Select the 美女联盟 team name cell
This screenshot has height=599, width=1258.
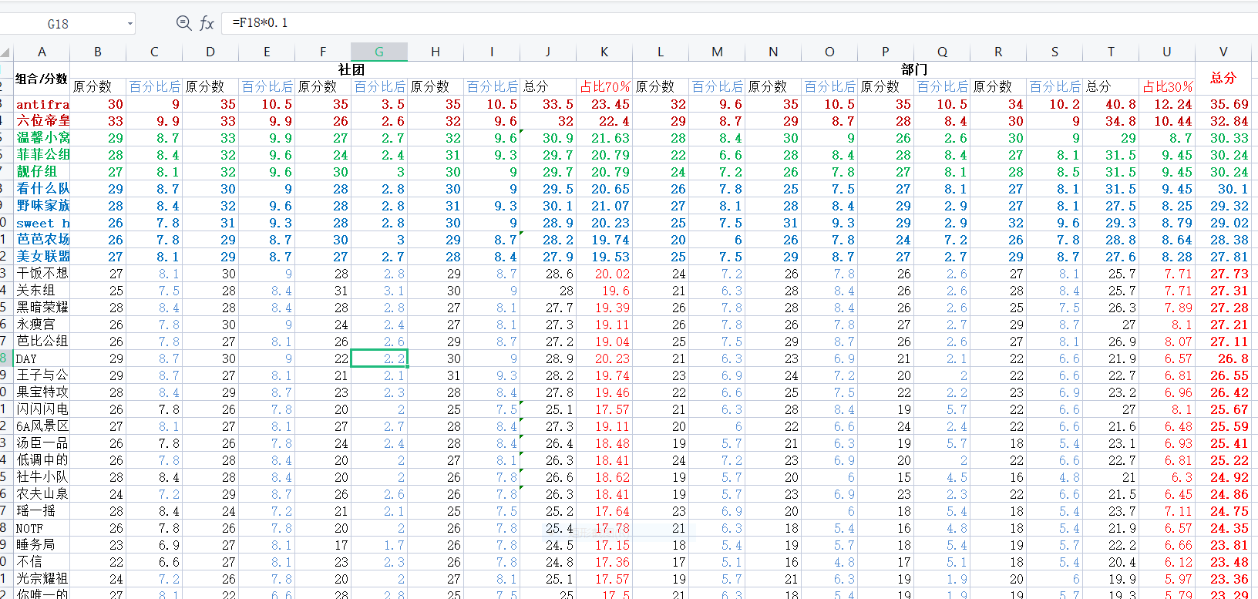pyautogui.click(x=42, y=257)
